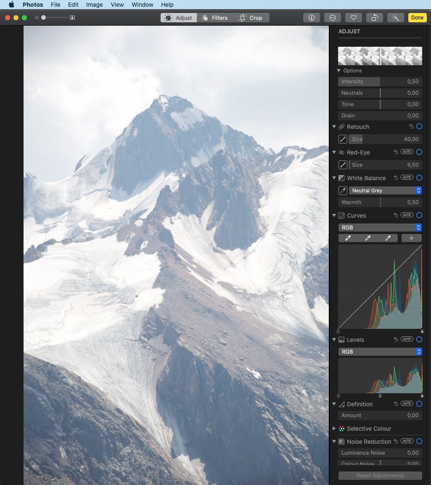Image resolution: width=431 pixels, height=485 pixels.
Task: Open the Neutral Grey dropdown
Action: pos(385,191)
